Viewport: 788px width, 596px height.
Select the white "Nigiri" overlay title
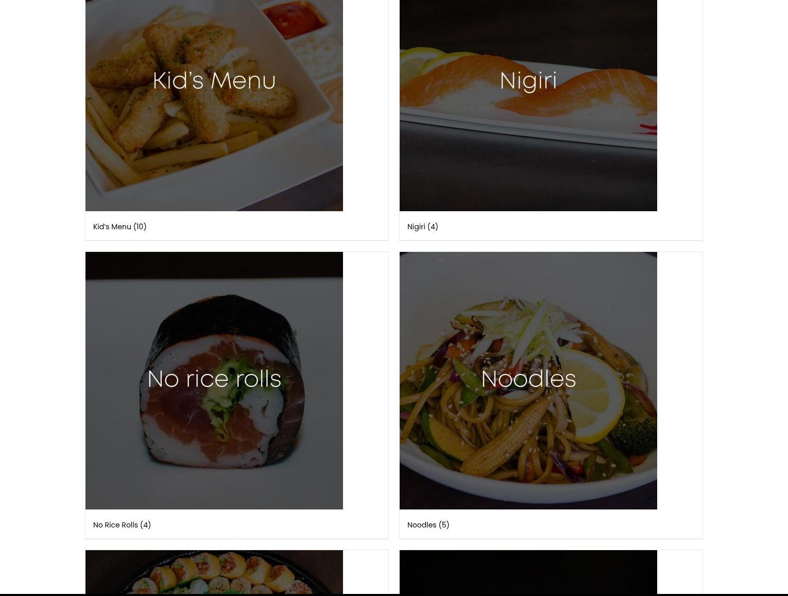(x=528, y=81)
